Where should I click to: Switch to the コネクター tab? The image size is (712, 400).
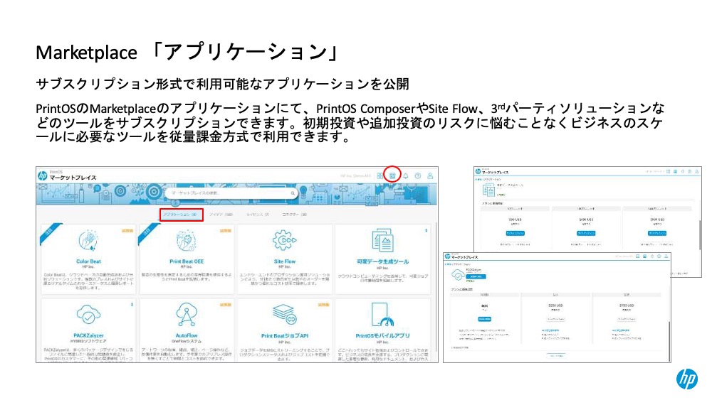pyautogui.click(x=294, y=215)
